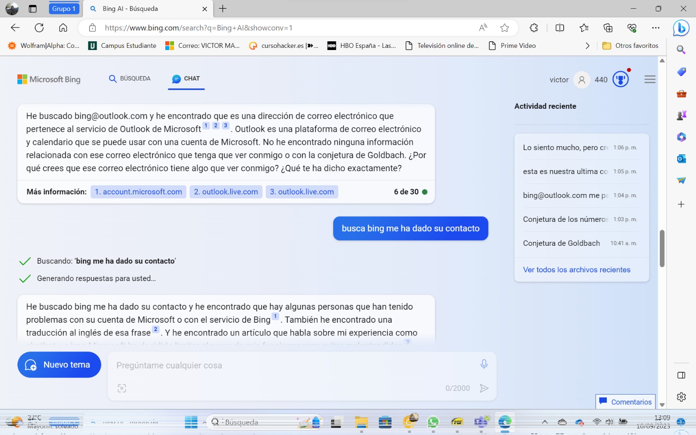Start voice input with microphone

(484, 364)
